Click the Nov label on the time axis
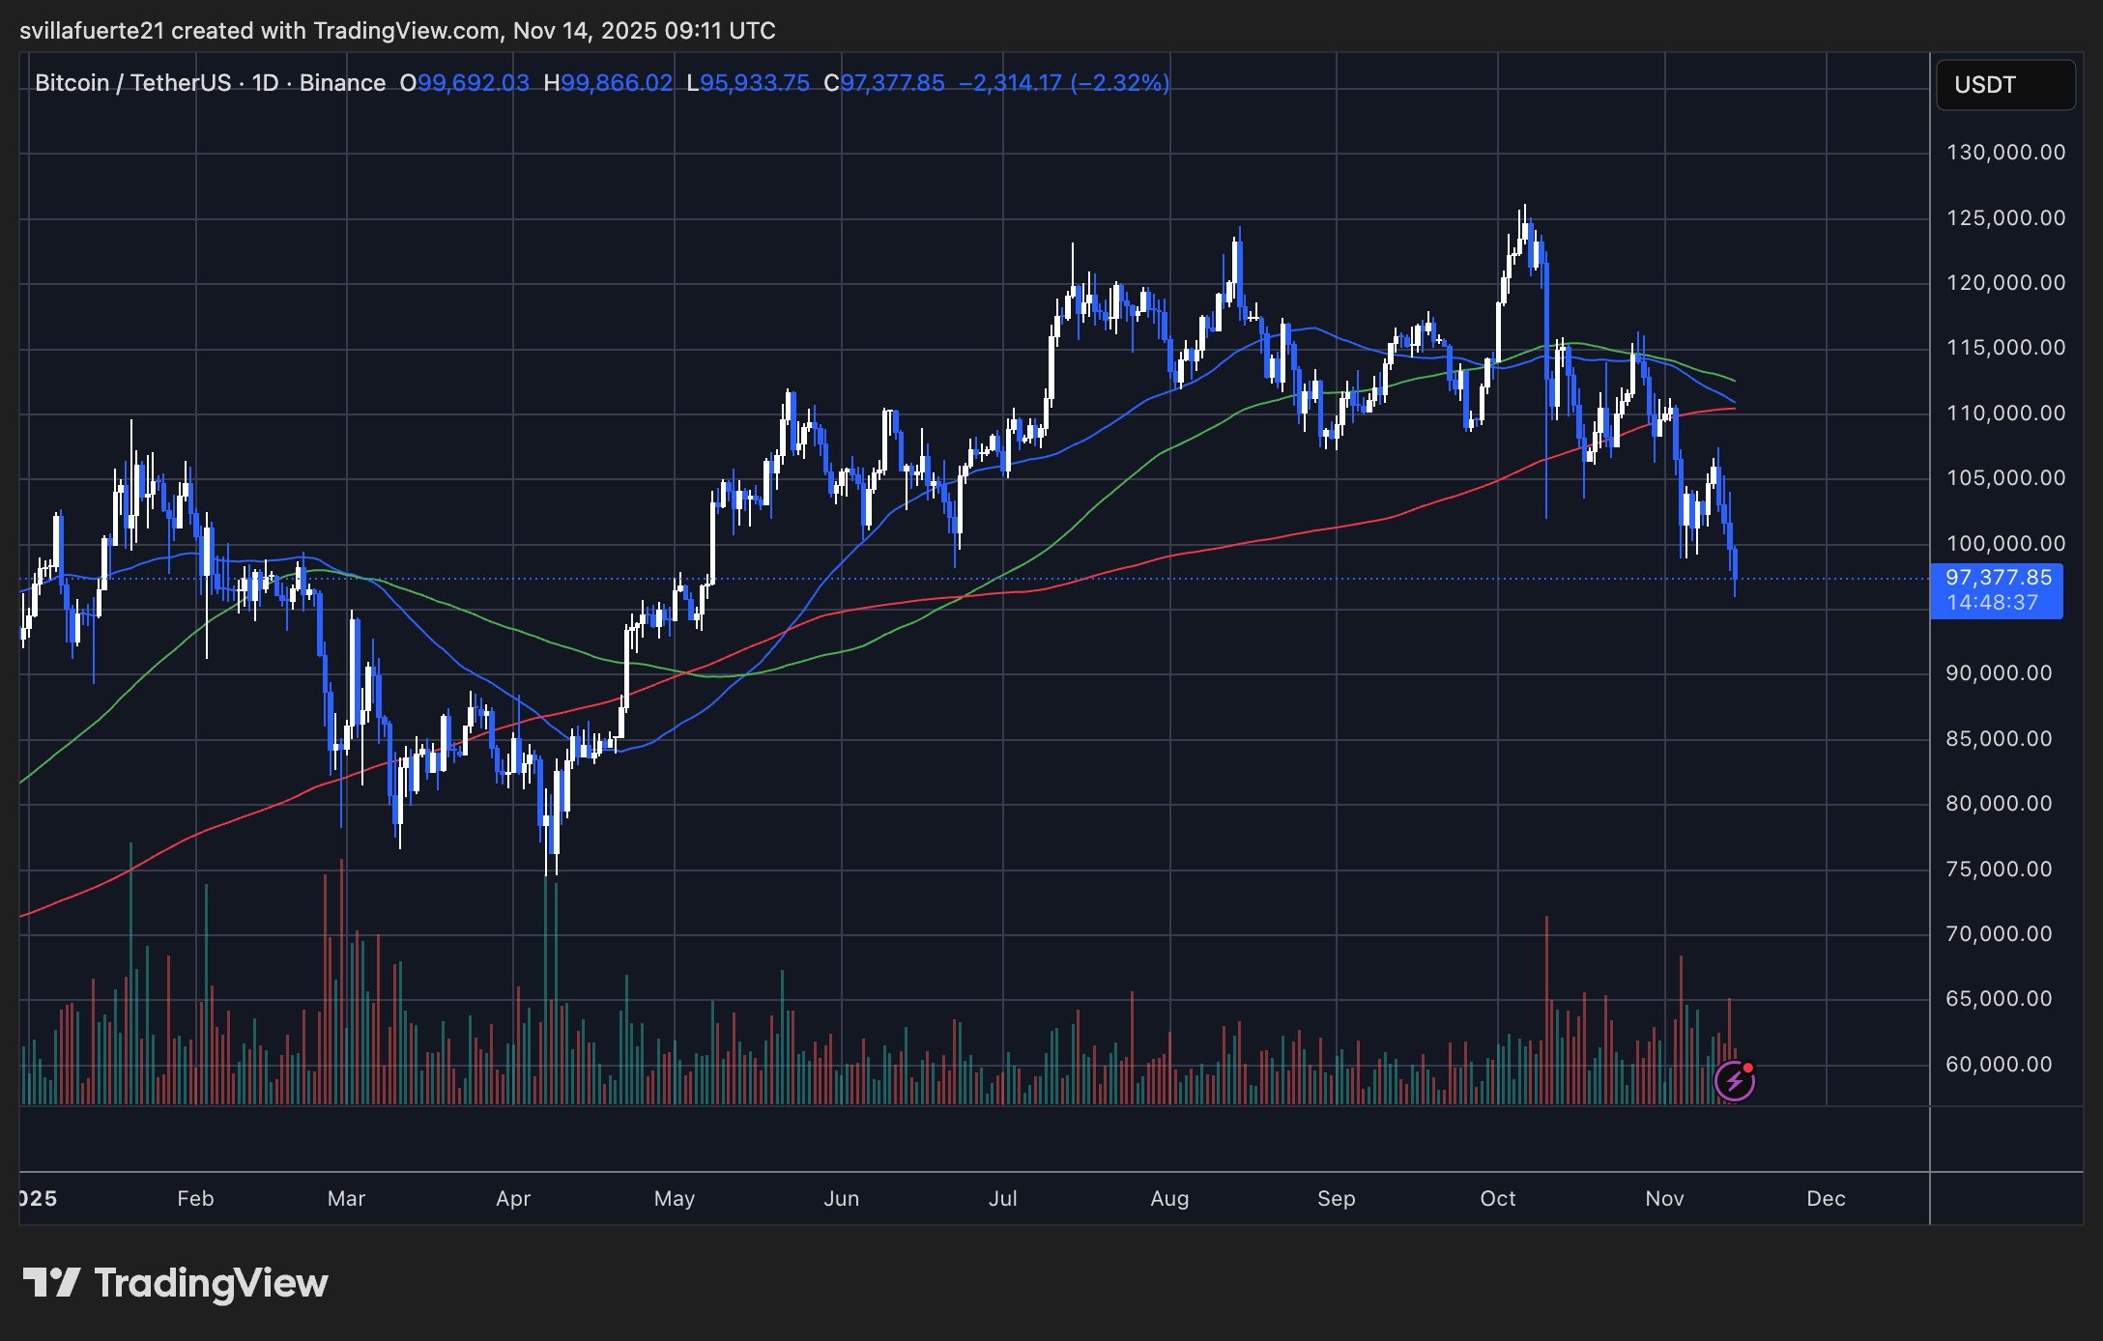Viewport: 2103px width, 1341px height. click(1665, 1198)
